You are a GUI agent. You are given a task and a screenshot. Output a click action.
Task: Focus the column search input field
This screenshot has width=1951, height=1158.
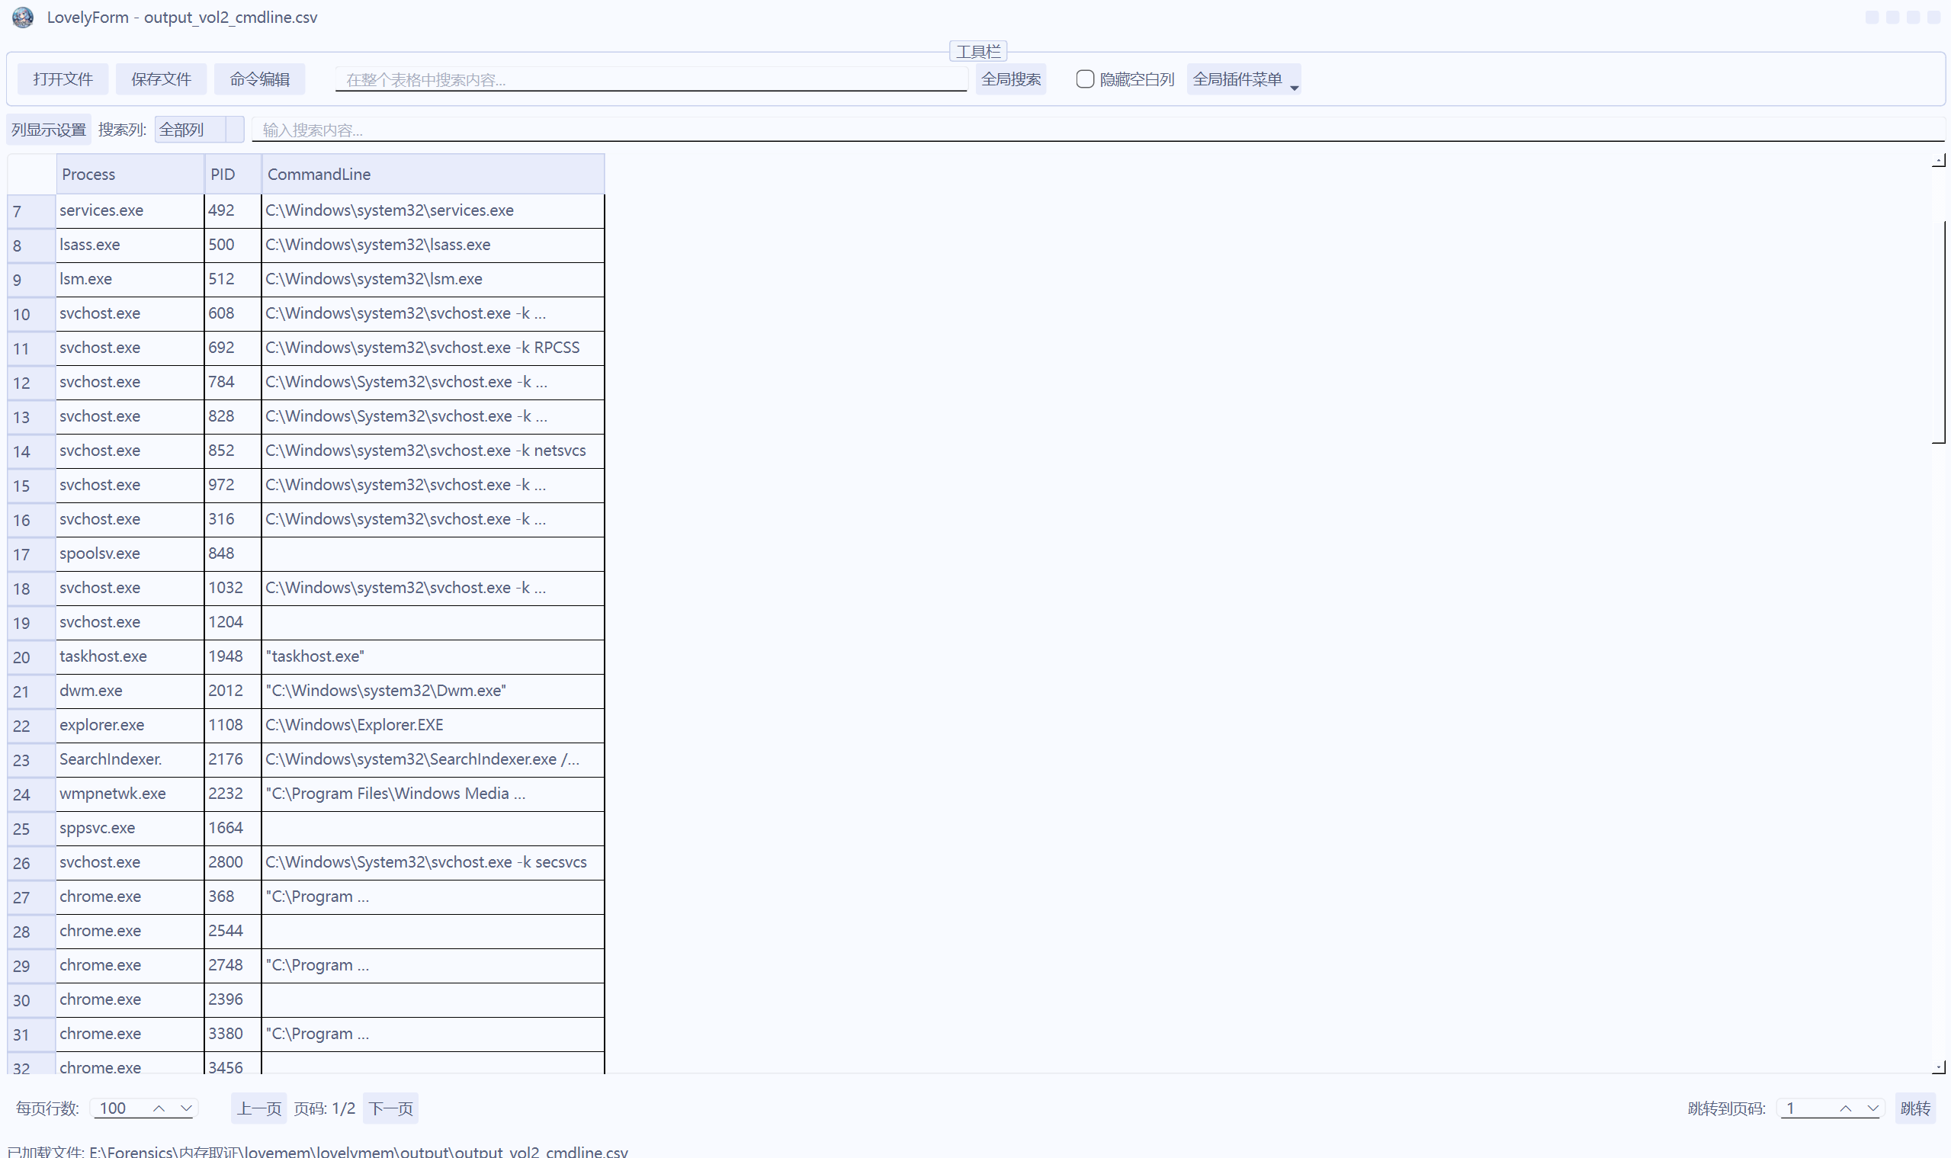pyautogui.click(x=1097, y=130)
